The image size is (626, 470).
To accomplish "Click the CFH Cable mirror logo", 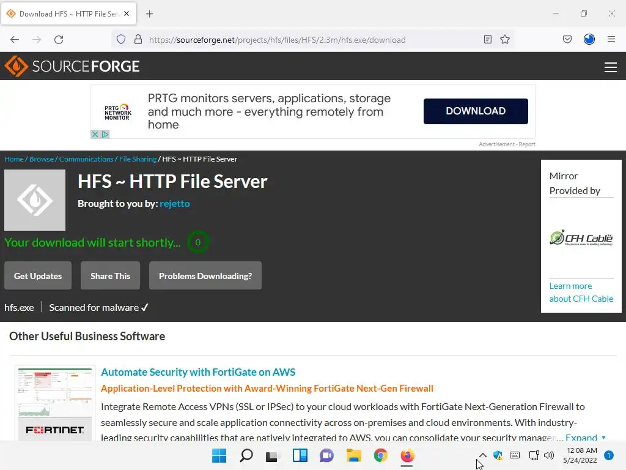I will click(581, 238).
